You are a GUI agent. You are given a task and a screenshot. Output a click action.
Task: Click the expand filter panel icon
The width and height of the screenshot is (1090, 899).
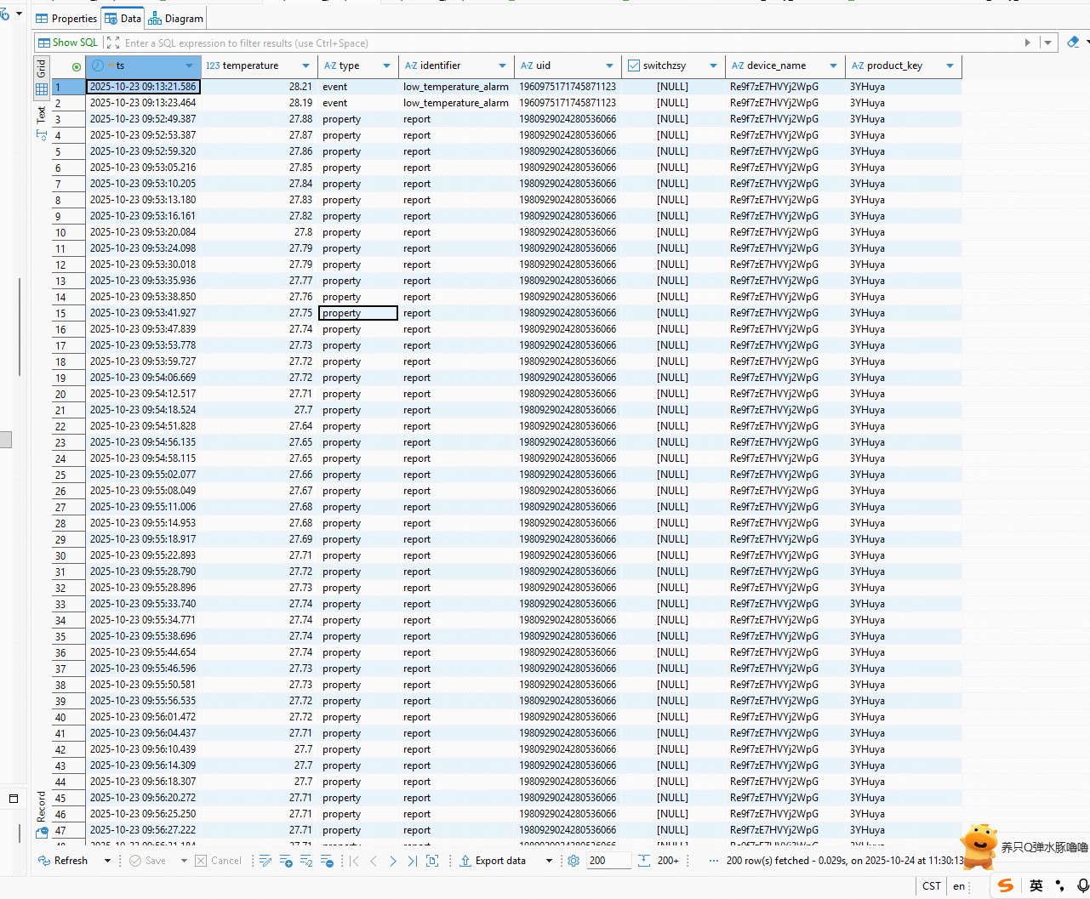coord(113,43)
